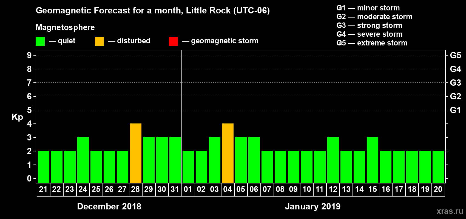This screenshot has width=466, height=219.
Task: Click the G1 storm level axis label
Action: click(456, 110)
